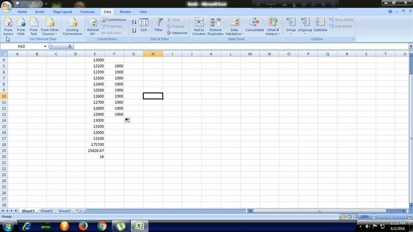Import data From Web
This screenshot has width=413, height=232.
tap(21, 26)
